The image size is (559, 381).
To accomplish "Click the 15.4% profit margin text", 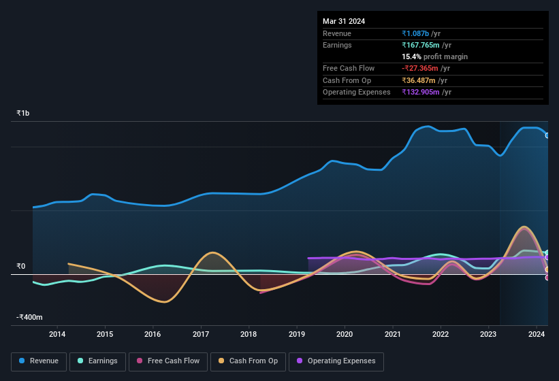I will pyautogui.click(x=434, y=56).
